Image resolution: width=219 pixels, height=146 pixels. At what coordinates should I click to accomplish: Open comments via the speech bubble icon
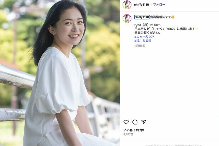[135, 122]
